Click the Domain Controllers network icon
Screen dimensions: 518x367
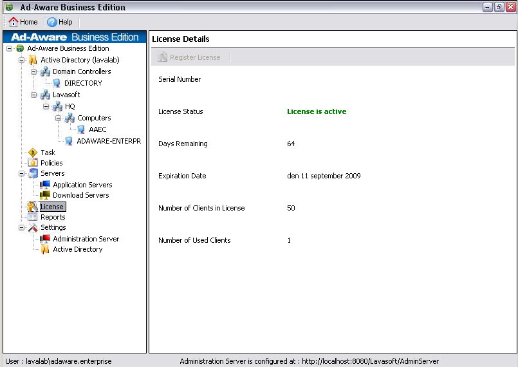[45, 71]
